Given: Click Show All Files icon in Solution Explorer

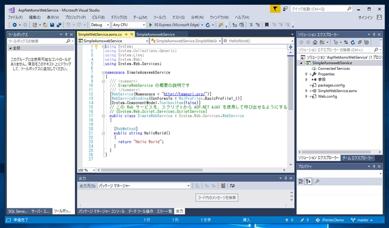Looking at the screenshot, I should click(367, 42).
